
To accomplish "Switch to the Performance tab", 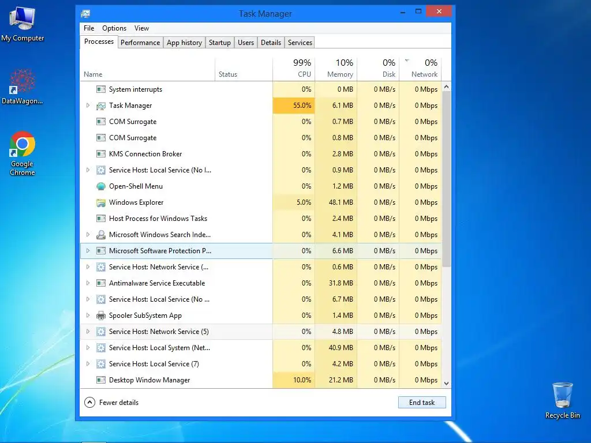I will 140,43.
